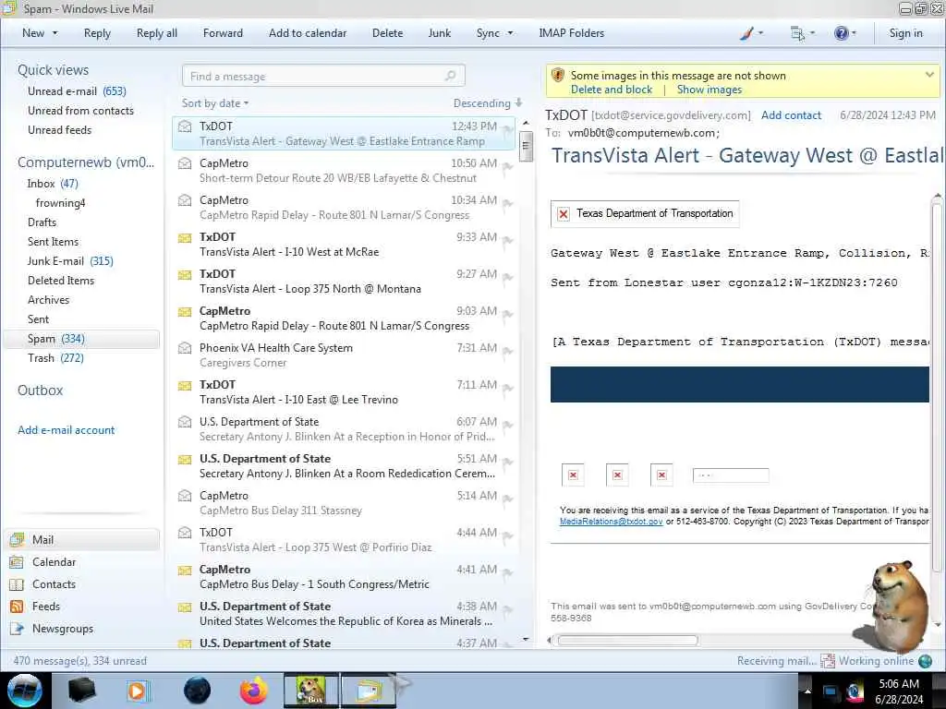
Task: Flag the Phoenix VA Caregivers Corner message
Action: click(x=507, y=352)
